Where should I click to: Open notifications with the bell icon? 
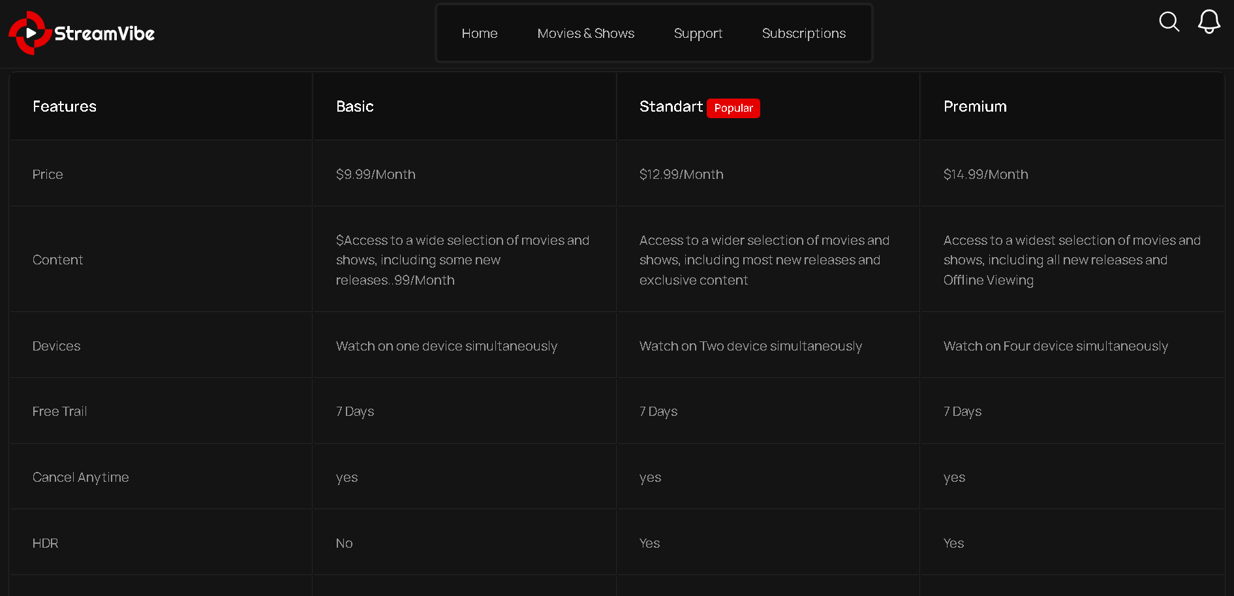point(1209,22)
